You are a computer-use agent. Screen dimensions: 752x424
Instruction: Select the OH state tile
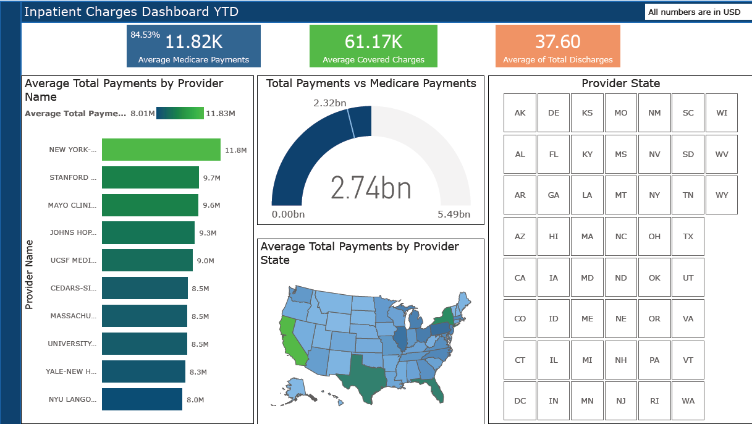pyautogui.click(x=654, y=236)
